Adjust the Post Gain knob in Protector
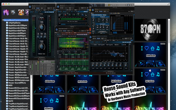Image resolution: width=176 pixels, height=110 pixels. (42, 47)
